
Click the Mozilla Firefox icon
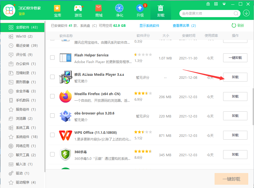66,96
